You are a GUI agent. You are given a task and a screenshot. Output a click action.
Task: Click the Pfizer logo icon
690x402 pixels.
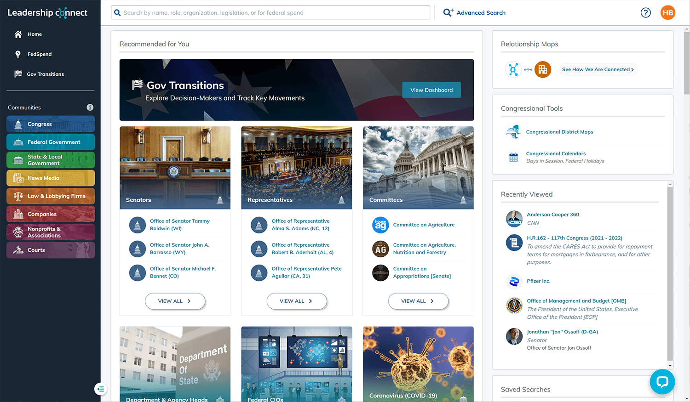pyautogui.click(x=514, y=281)
